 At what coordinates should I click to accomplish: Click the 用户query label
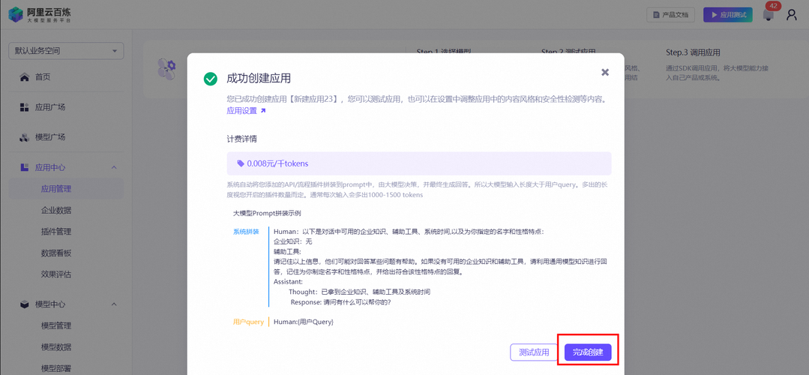point(248,322)
